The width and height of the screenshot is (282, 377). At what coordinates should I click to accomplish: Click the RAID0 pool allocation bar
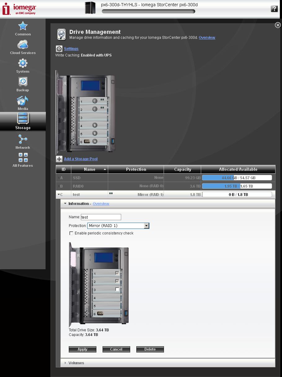coord(237,186)
